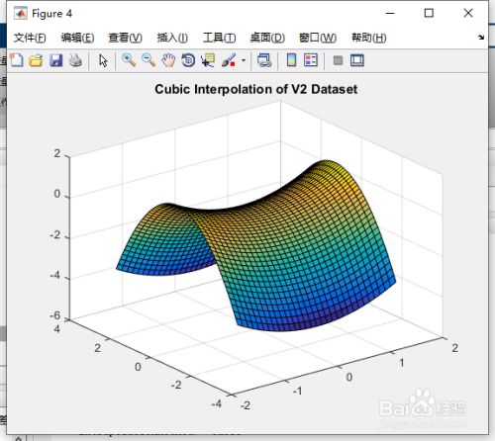The width and height of the screenshot is (495, 441).
Task: Expand the Brush tool color dropdown arrow
Action: pos(244,60)
